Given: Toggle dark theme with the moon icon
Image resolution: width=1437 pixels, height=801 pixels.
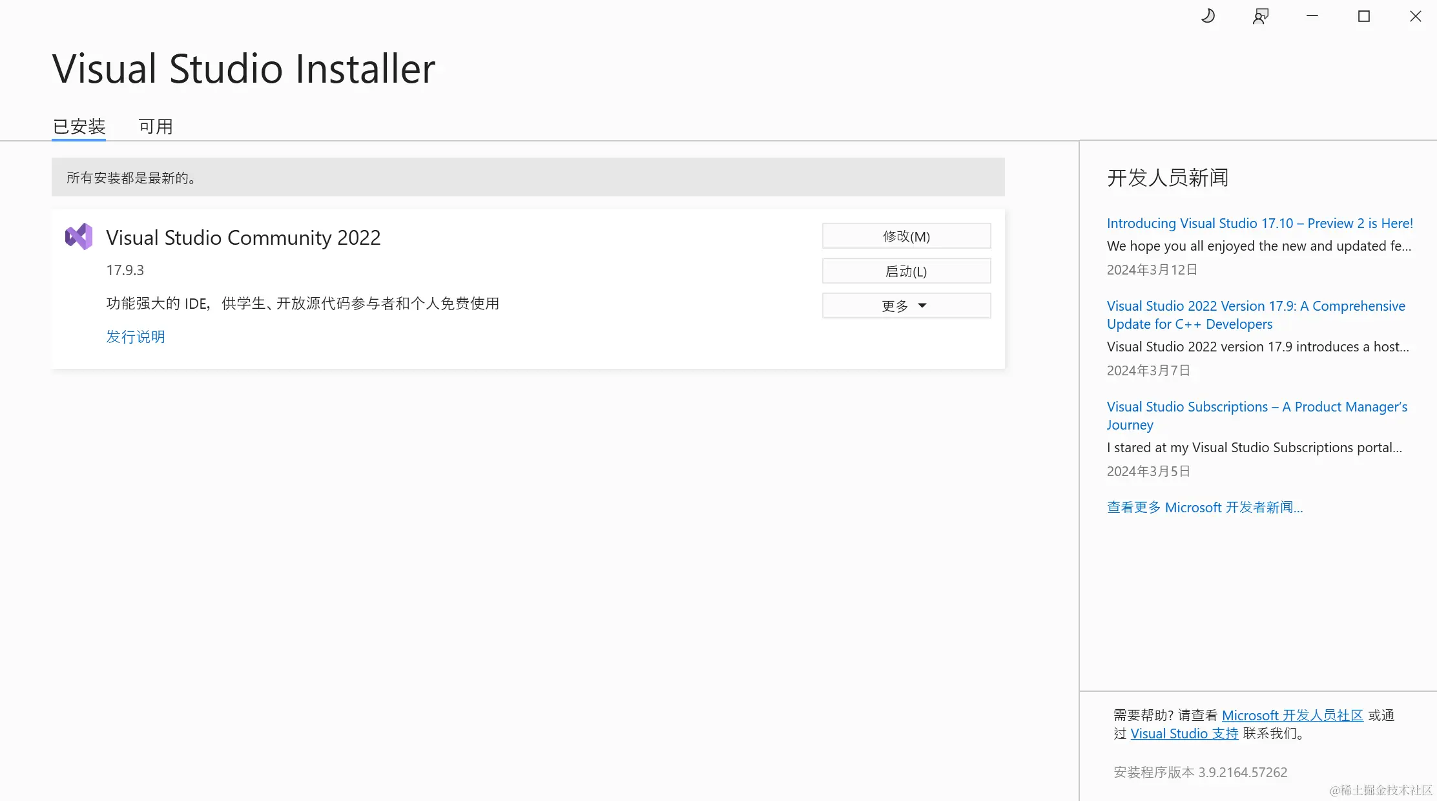Looking at the screenshot, I should coord(1208,16).
